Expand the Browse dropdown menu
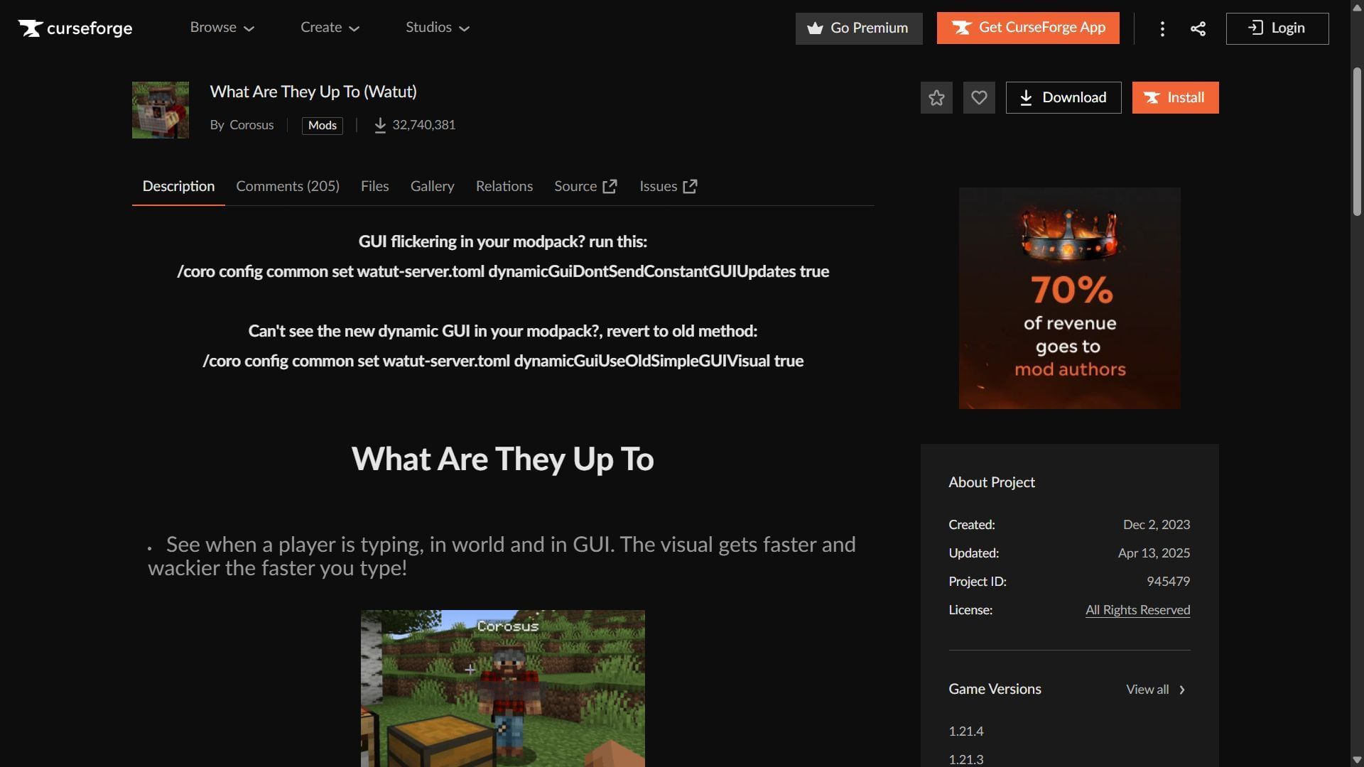The width and height of the screenshot is (1364, 767). 222,28
